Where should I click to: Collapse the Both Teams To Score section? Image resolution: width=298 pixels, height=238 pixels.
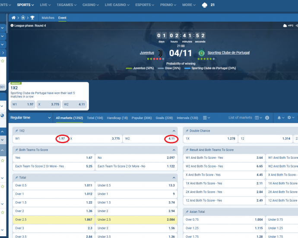tap(174, 150)
